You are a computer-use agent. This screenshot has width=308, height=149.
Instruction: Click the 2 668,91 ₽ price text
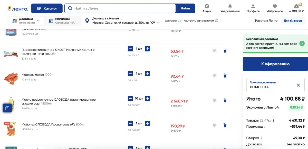pos(179,101)
